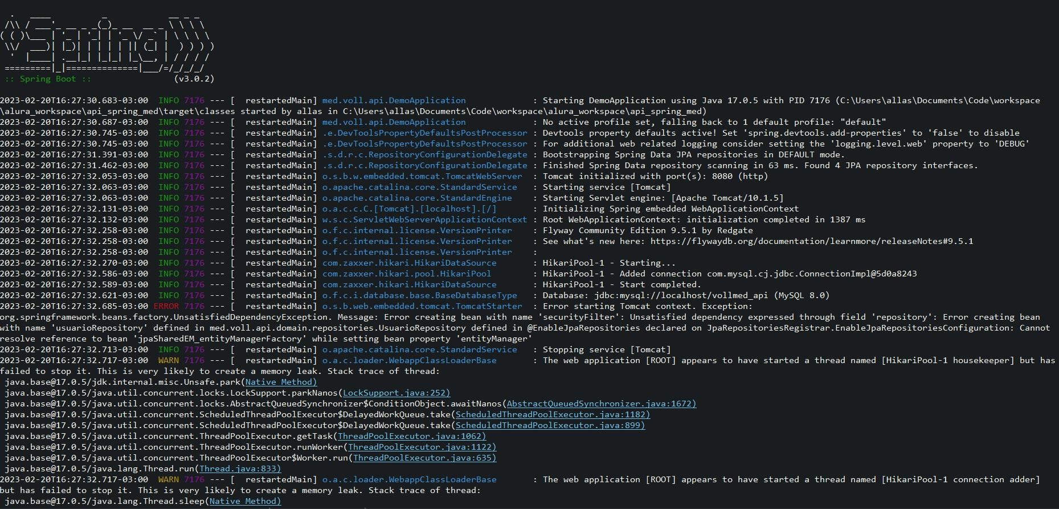Click message 'Error starting Tomcat context. Exception:'
The width and height of the screenshot is (1059, 509).
click(648, 306)
